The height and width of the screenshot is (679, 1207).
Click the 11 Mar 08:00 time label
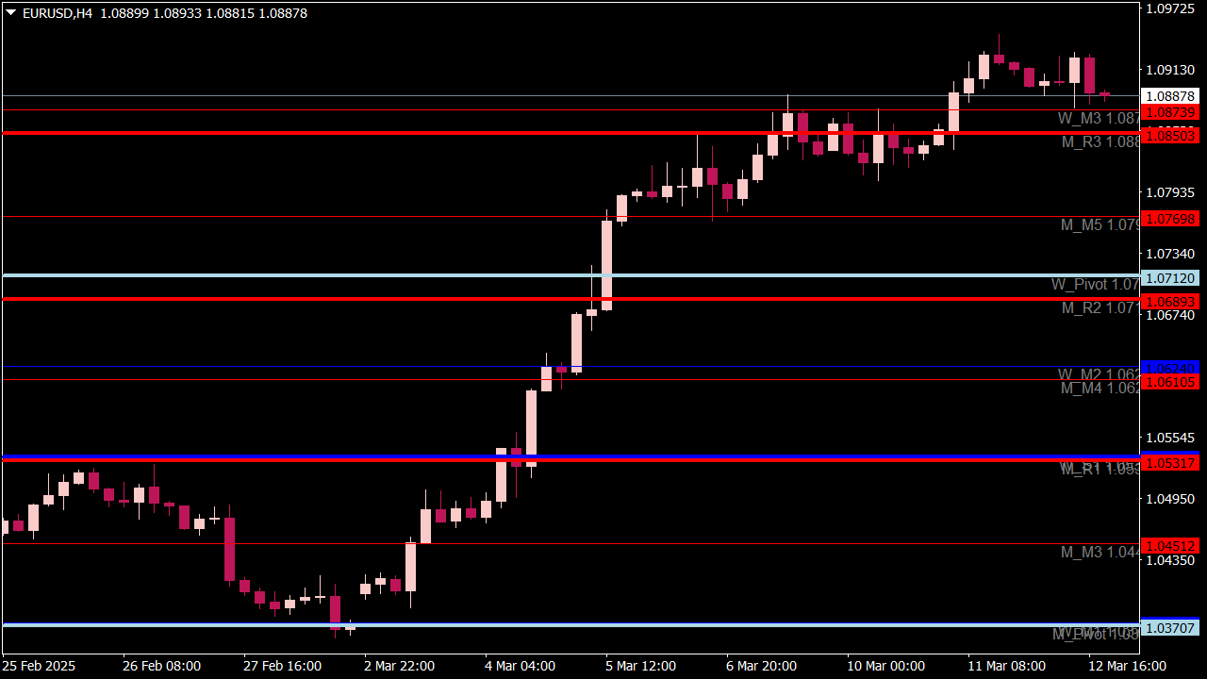point(1007,666)
